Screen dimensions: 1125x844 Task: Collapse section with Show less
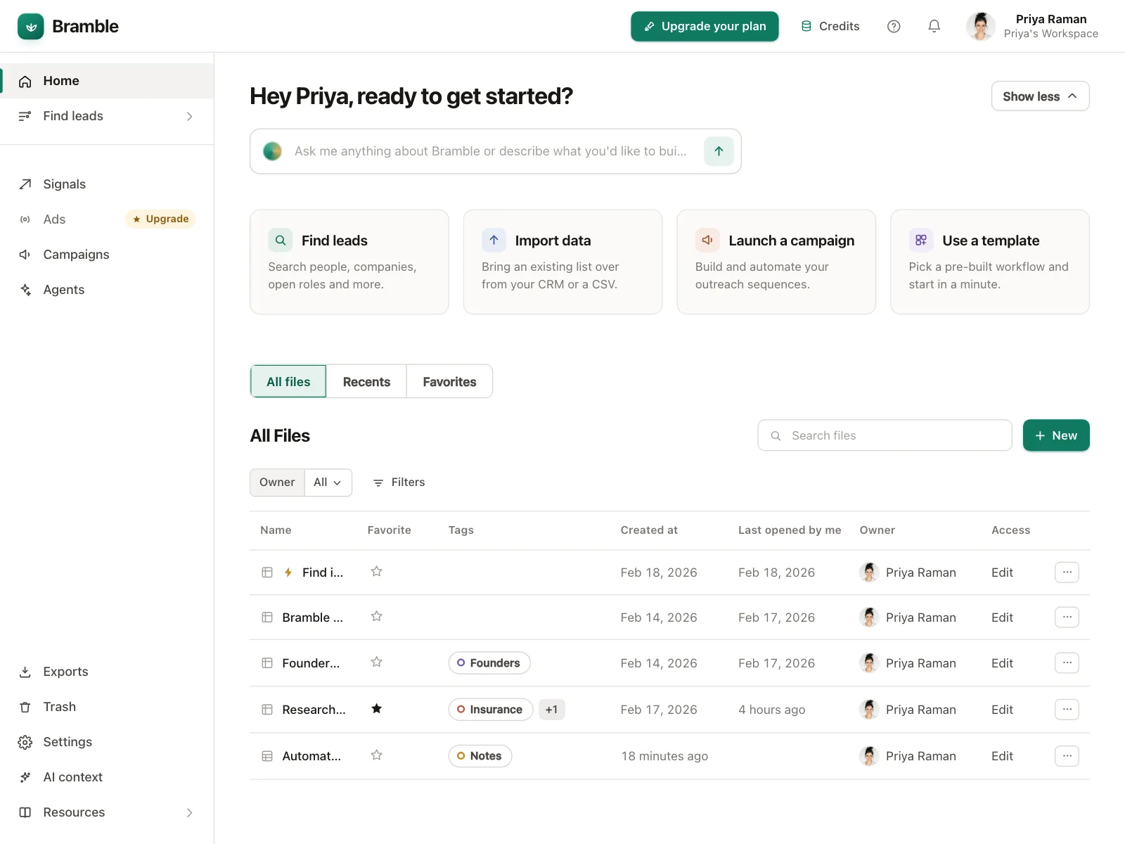click(1040, 96)
